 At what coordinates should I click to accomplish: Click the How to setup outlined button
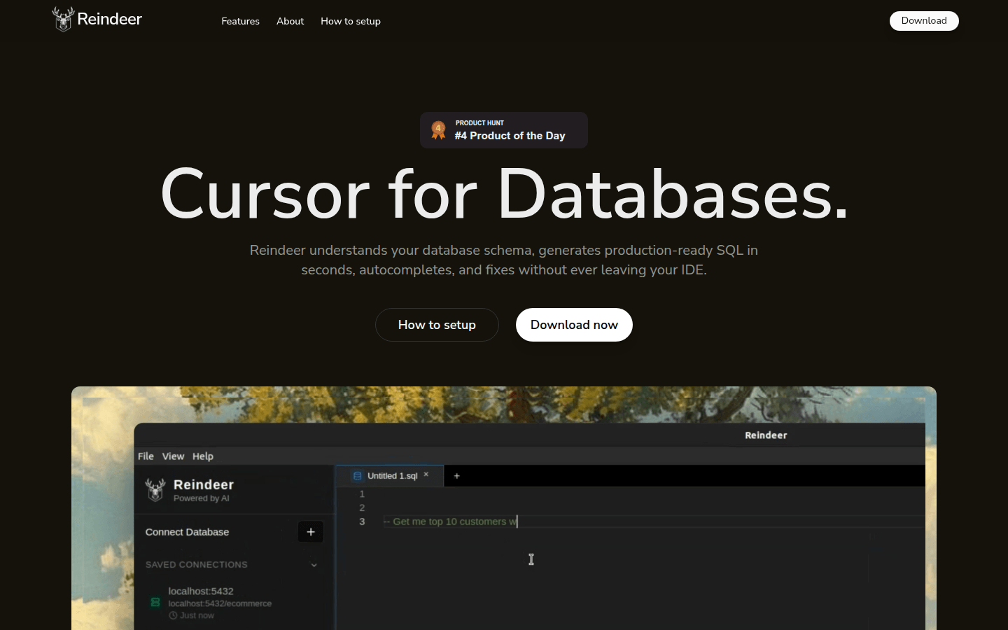coord(437,325)
